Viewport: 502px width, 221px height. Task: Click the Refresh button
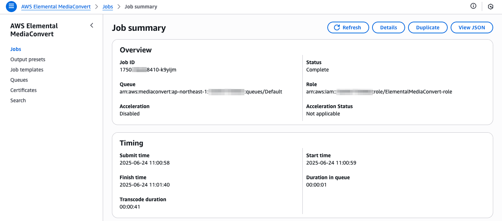[348, 27]
